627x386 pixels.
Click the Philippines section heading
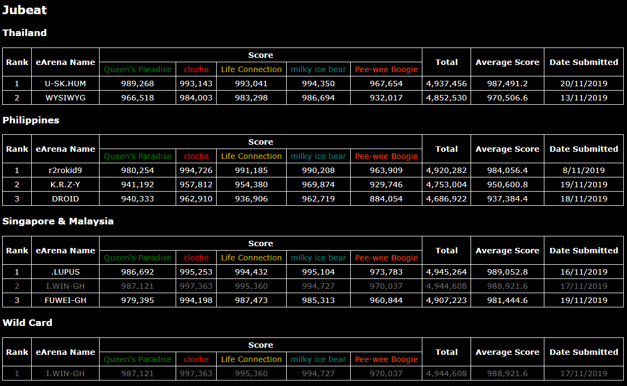coord(31,120)
